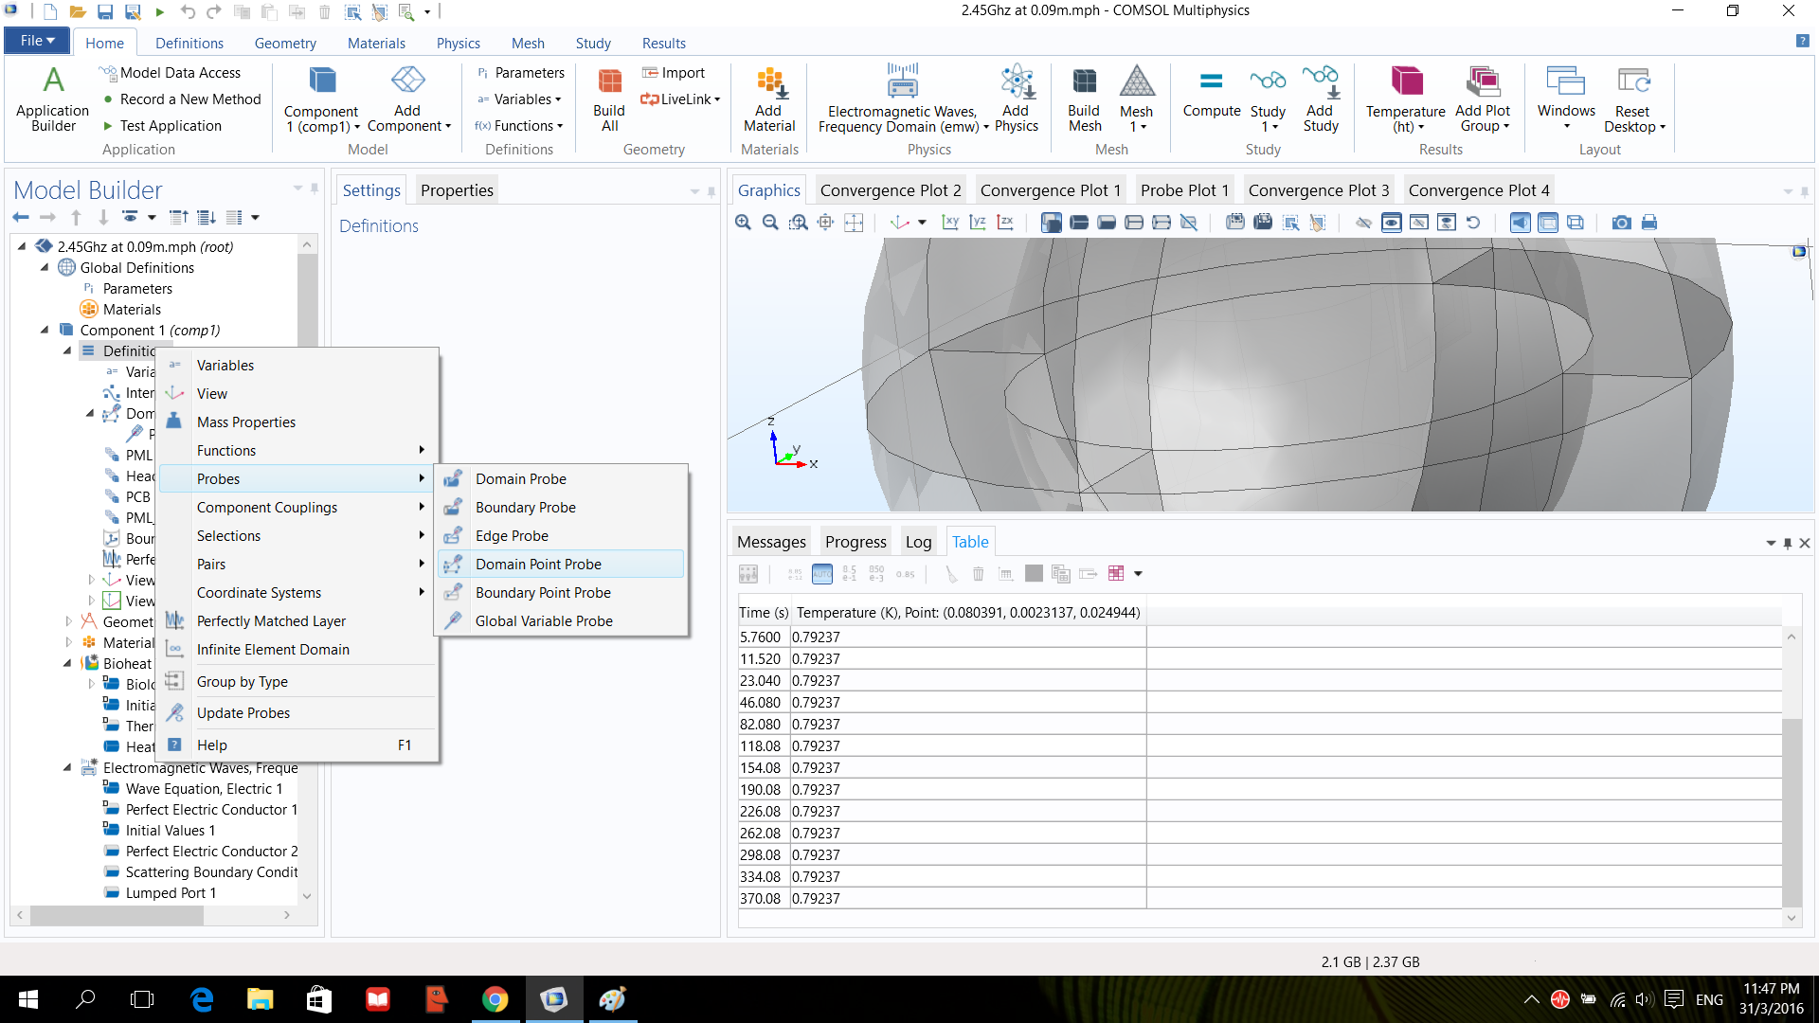1819x1023 pixels.
Task: Collapse the Component 1 tree node
Action: click(45, 330)
